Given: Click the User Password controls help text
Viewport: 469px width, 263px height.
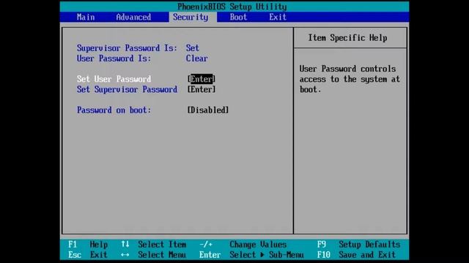Looking at the screenshot, I should pos(350,79).
